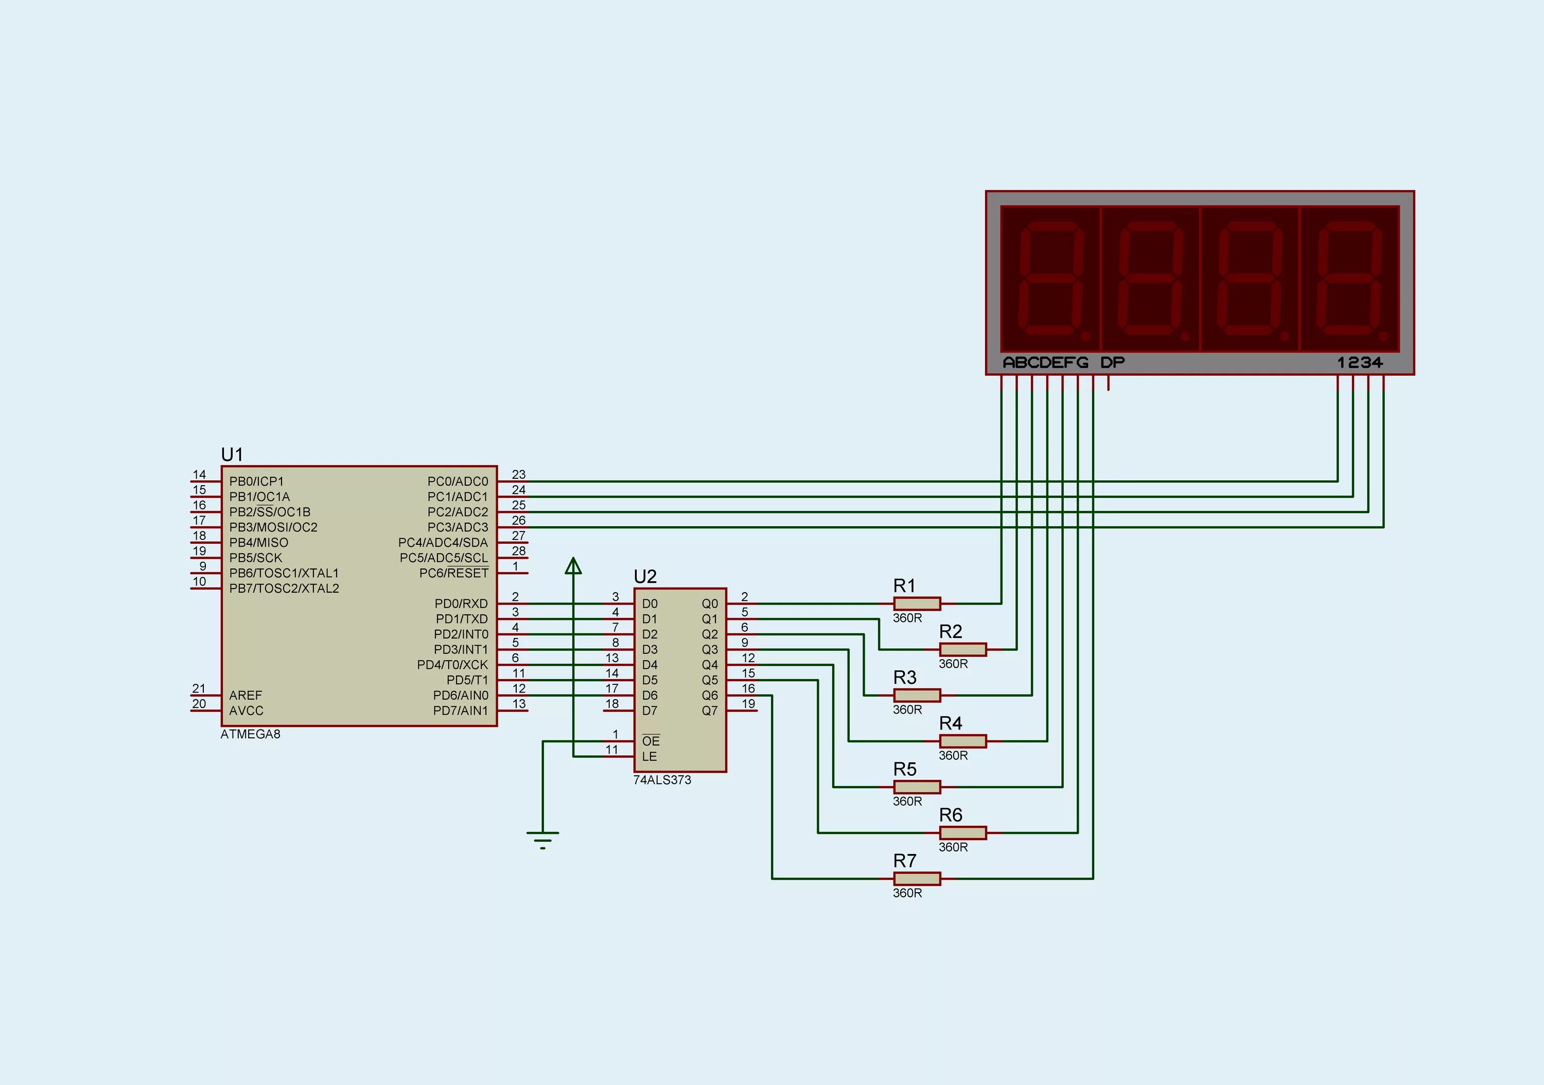Click the DP label on the display

tap(1112, 363)
